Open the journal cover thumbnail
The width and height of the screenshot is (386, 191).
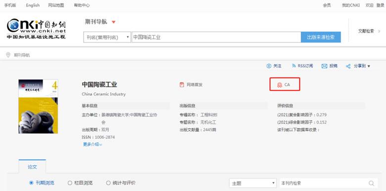click(x=38, y=106)
